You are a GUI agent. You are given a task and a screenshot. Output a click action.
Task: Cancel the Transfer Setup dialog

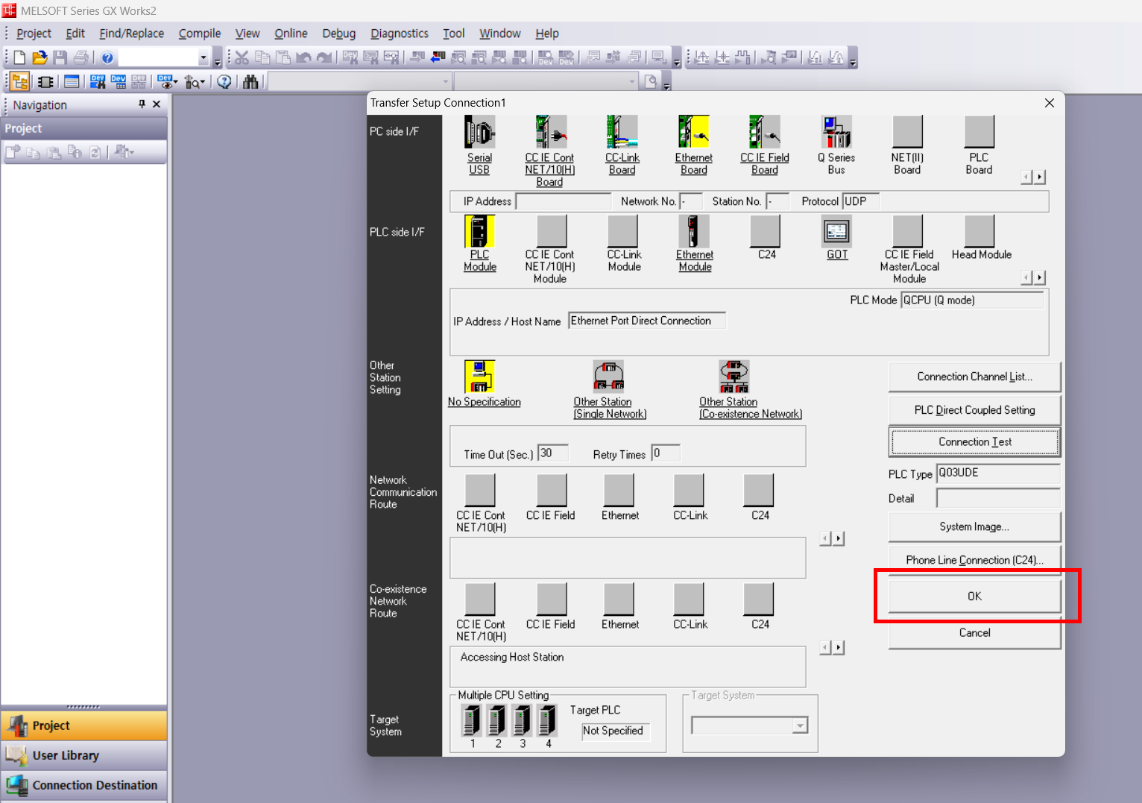coord(974,633)
